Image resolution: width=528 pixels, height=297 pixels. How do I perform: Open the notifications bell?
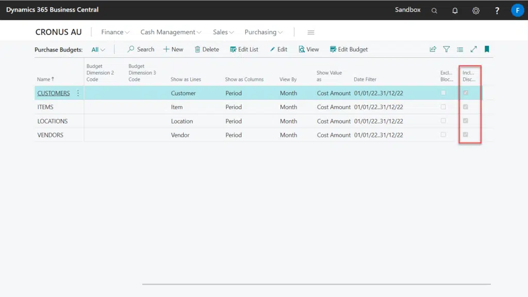(x=455, y=10)
